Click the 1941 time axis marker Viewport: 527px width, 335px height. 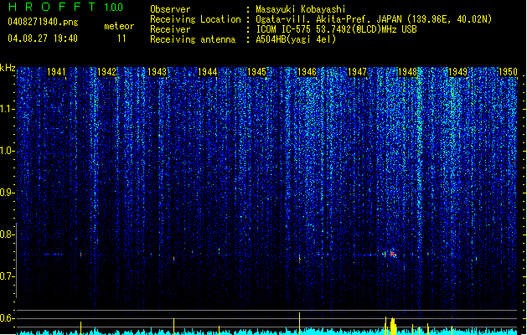pyautogui.click(x=56, y=71)
